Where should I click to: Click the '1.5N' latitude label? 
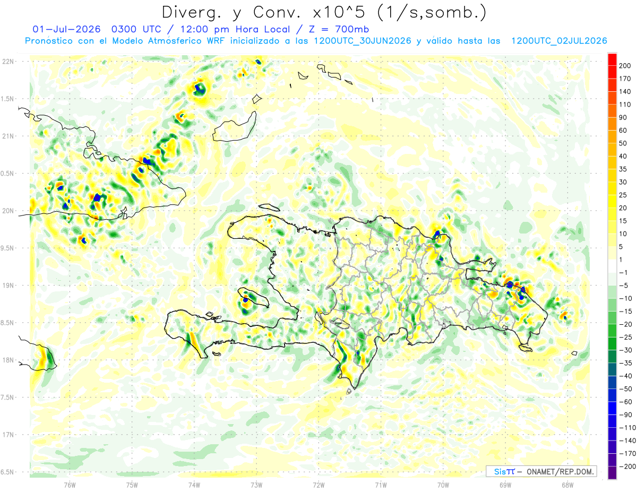(7, 99)
